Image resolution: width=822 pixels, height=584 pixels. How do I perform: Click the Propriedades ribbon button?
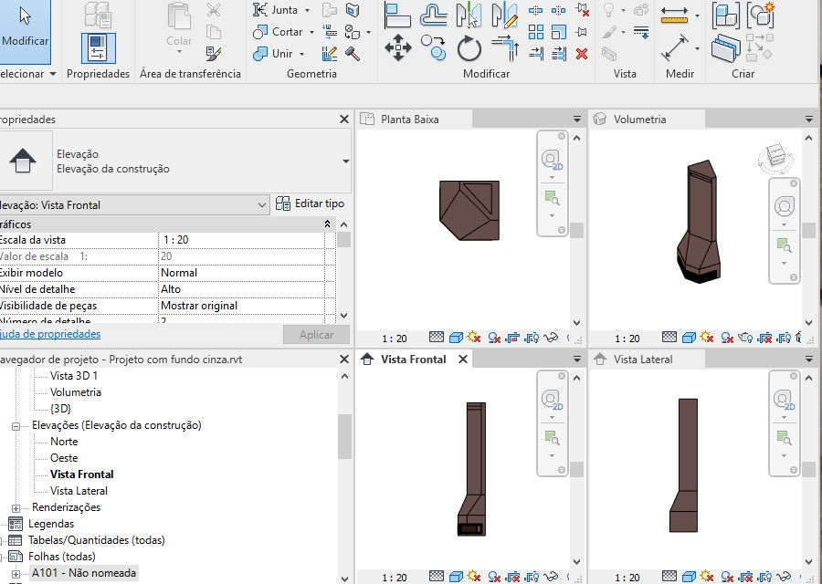[x=98, y=47]
